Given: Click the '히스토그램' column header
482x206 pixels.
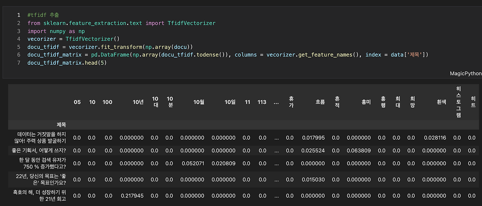Looking at the screenshot, I should pos(458,102).
